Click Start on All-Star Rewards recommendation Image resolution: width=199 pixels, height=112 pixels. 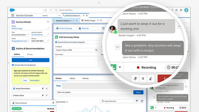[25, 80]
